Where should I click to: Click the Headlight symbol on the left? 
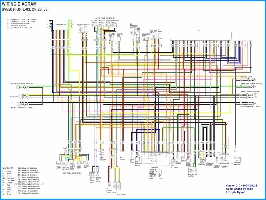[x=21, y=96]
